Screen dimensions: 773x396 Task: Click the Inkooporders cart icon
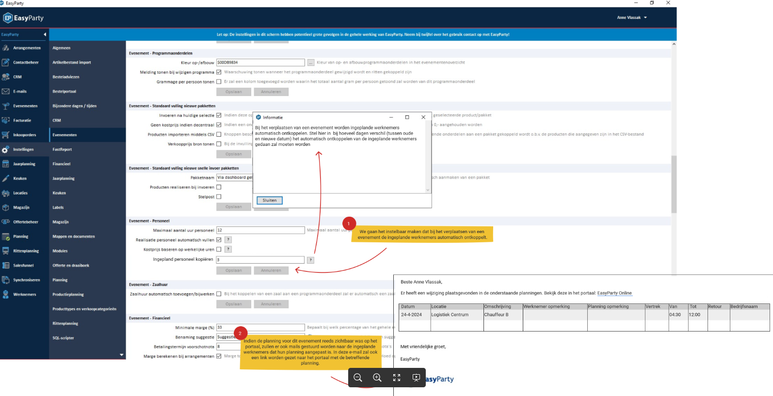[6, 135]
